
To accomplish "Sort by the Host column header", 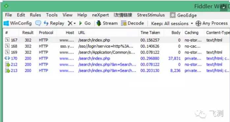I will [70, 33].
